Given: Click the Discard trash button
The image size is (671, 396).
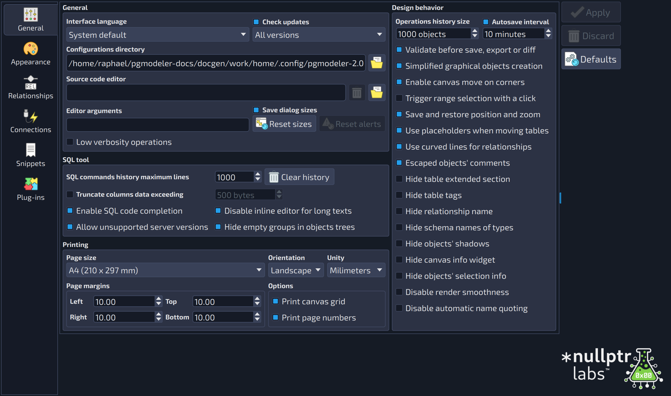Looking at the screenshot, I should tap(591, 35).
